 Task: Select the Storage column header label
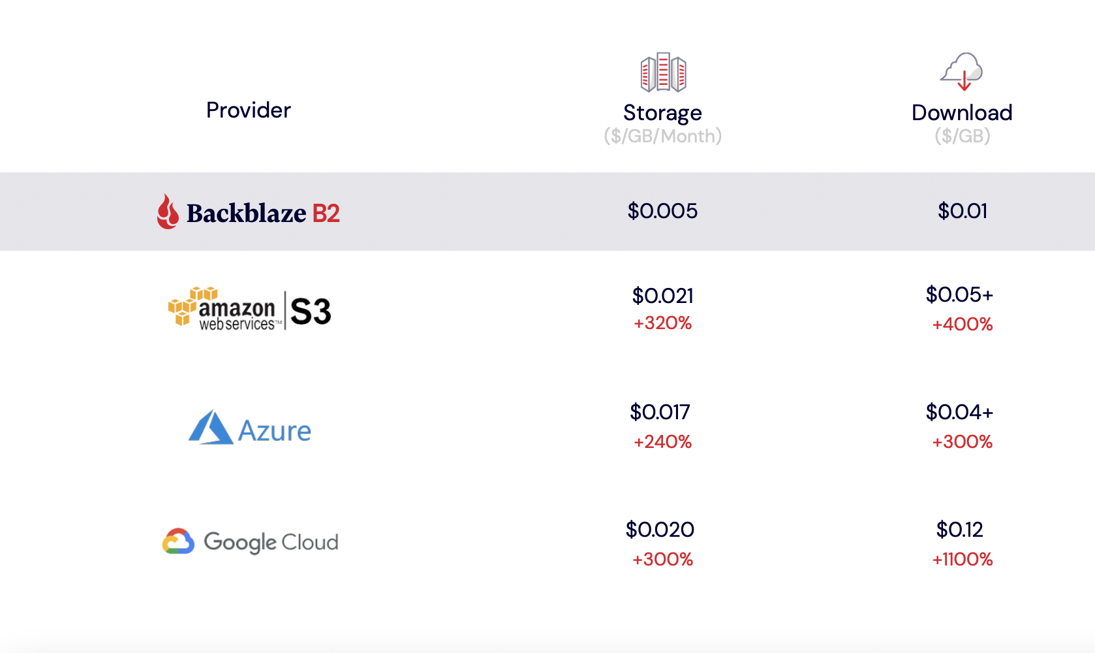[x=662, y=113]
